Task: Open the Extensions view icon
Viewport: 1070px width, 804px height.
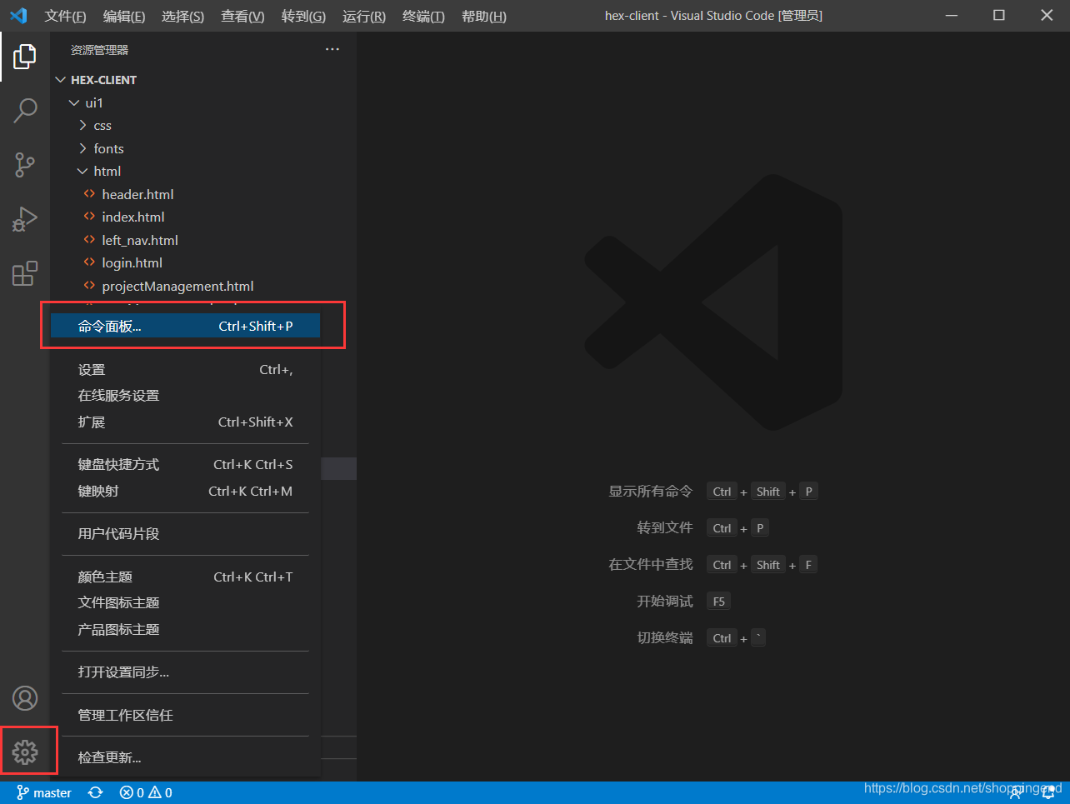Action: pyautogui.click(x=25, y=273)
